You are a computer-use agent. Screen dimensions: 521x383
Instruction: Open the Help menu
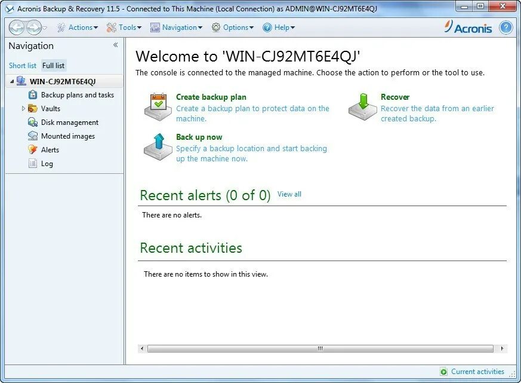285,27
